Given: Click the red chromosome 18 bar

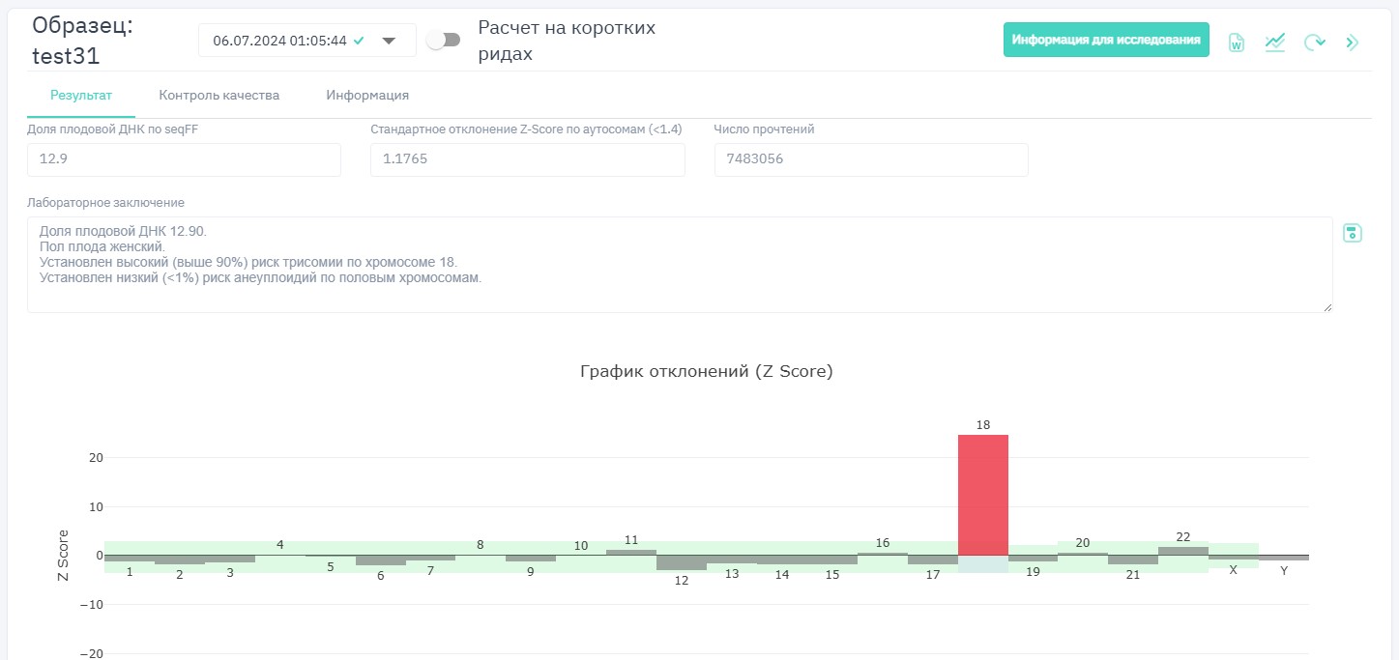Looking at the screenshot, I should click(x=982, y=495).
